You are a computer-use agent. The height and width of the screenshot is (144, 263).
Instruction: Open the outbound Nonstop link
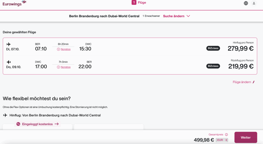coord(65,49)
